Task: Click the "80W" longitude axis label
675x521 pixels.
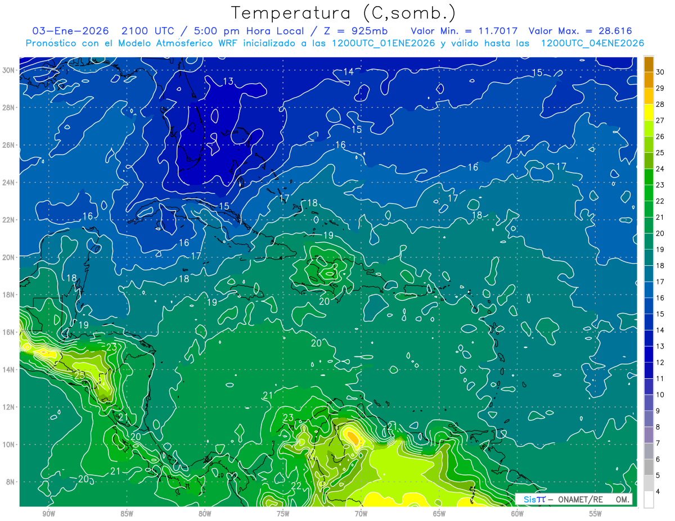Action: (205, 514)
